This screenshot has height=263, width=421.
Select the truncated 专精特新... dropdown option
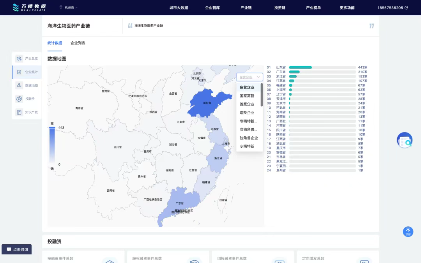point(248,121)
